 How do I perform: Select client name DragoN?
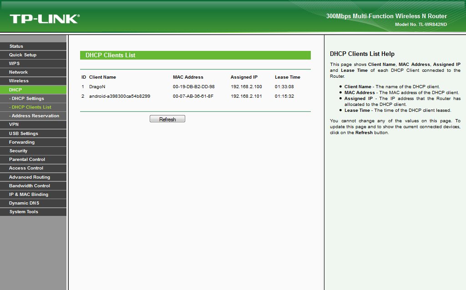[x=97, y=87]
